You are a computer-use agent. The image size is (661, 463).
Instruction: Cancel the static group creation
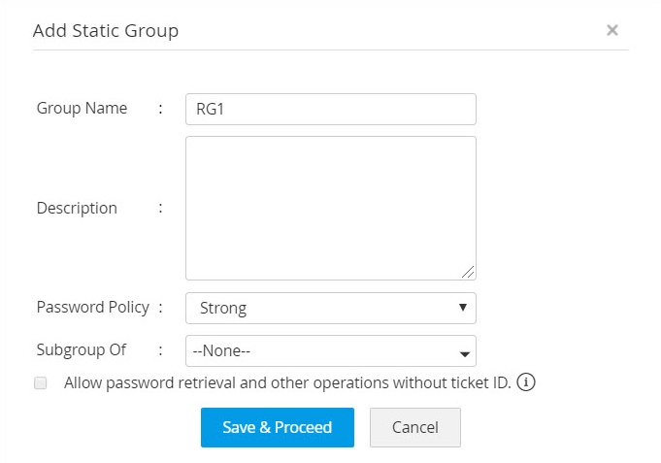[414, 427]
